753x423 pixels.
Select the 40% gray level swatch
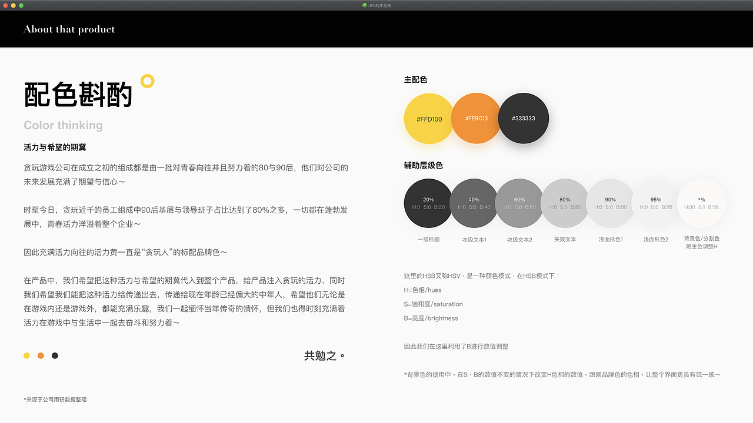tap(474, 203)
